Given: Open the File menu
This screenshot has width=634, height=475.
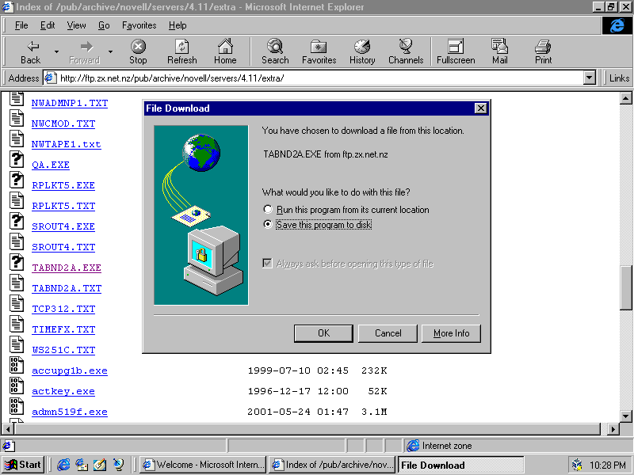Looking at the screenshot, I should (x=21, y=25).
